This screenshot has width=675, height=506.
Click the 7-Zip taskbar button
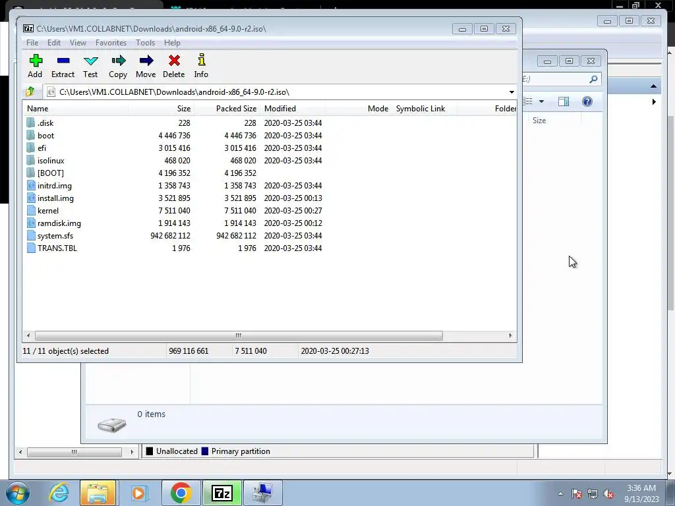click(x=222, y=493)
